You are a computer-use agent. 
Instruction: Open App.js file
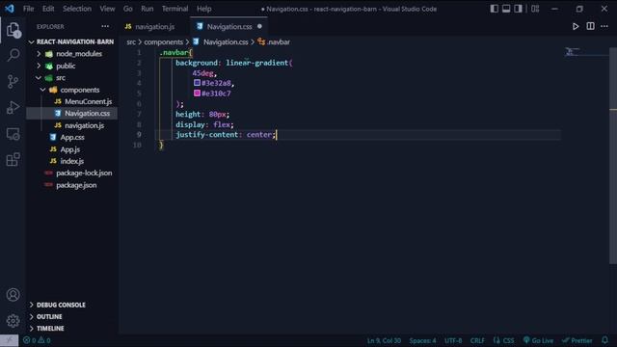[x=71, y=149]
